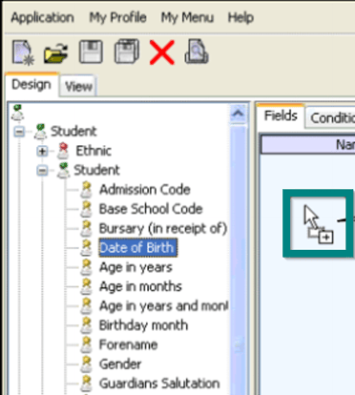The width and height of the screenshot is (355, 395).
Task: Open the Application menu
Action: click(43, 18)
